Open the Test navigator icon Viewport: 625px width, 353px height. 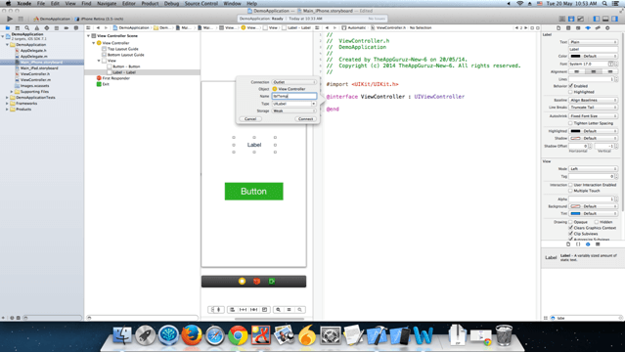tap(47, 28)
